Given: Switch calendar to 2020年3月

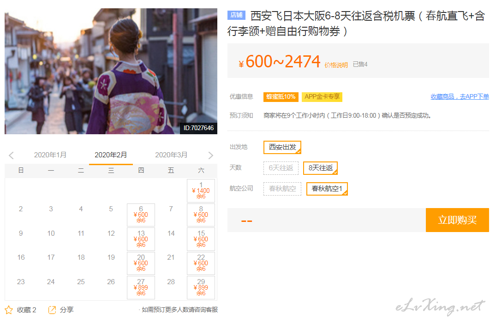Looking at the screenshot, I should (171, 155).
